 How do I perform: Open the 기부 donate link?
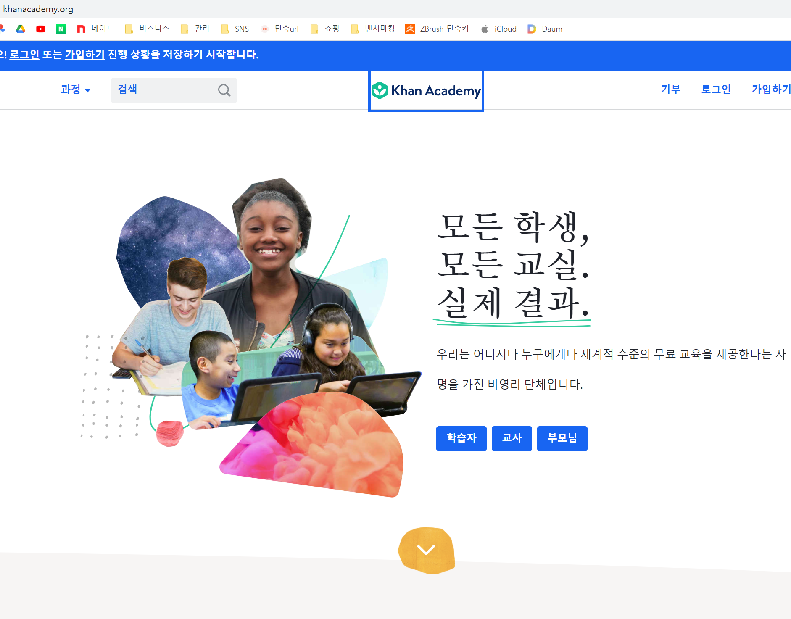pos(670,89)
